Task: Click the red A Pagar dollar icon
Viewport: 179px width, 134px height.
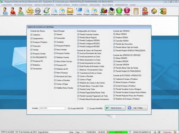Action: coord(127,11)
